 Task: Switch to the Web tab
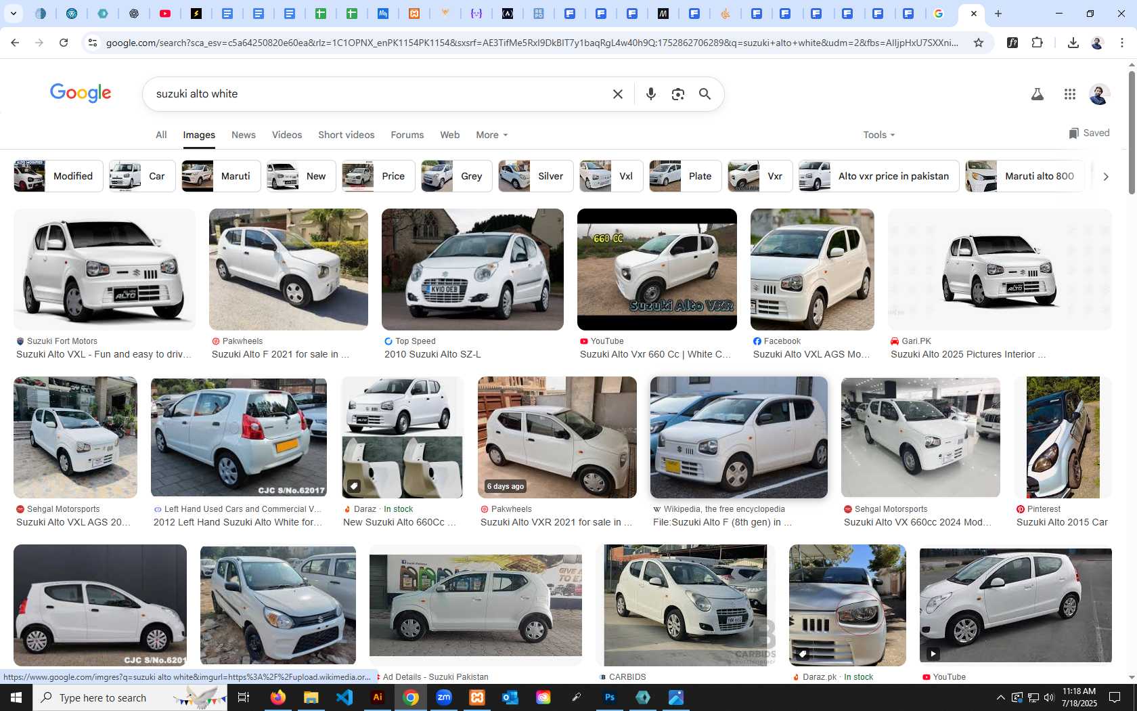[x=450, y=135]
